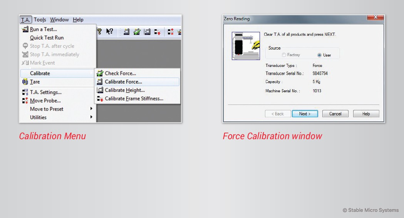
Task: Close the Zero Reading dialog with the X
Action: [x=376, y=17]
